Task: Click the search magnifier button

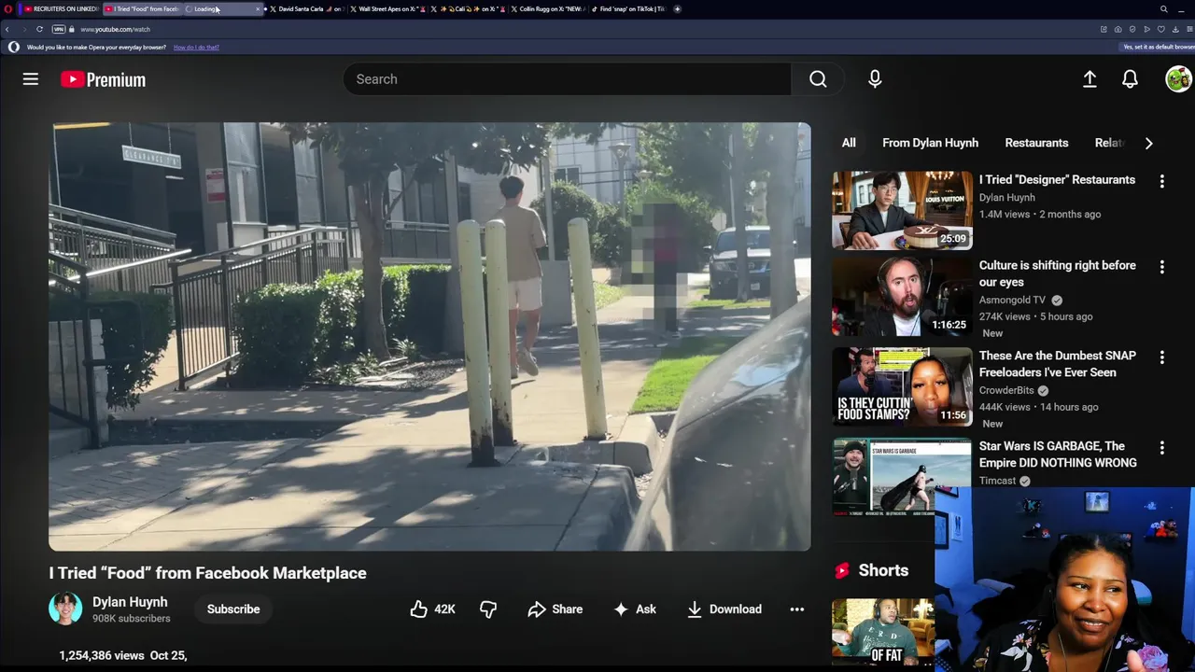Action: tap(818, 79)
